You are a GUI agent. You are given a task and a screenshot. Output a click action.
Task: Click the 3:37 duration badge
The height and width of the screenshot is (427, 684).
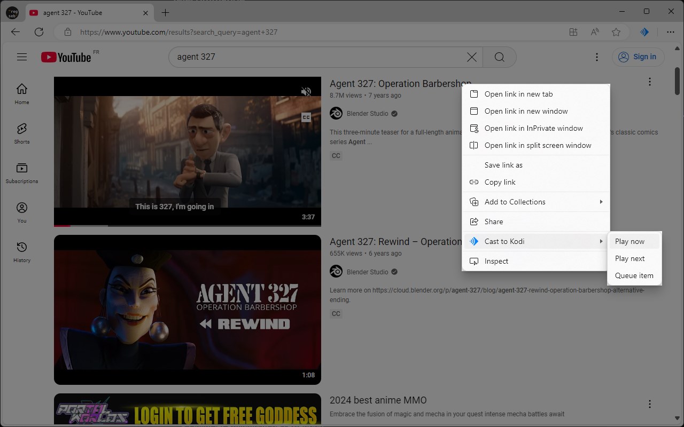point(308,217)
